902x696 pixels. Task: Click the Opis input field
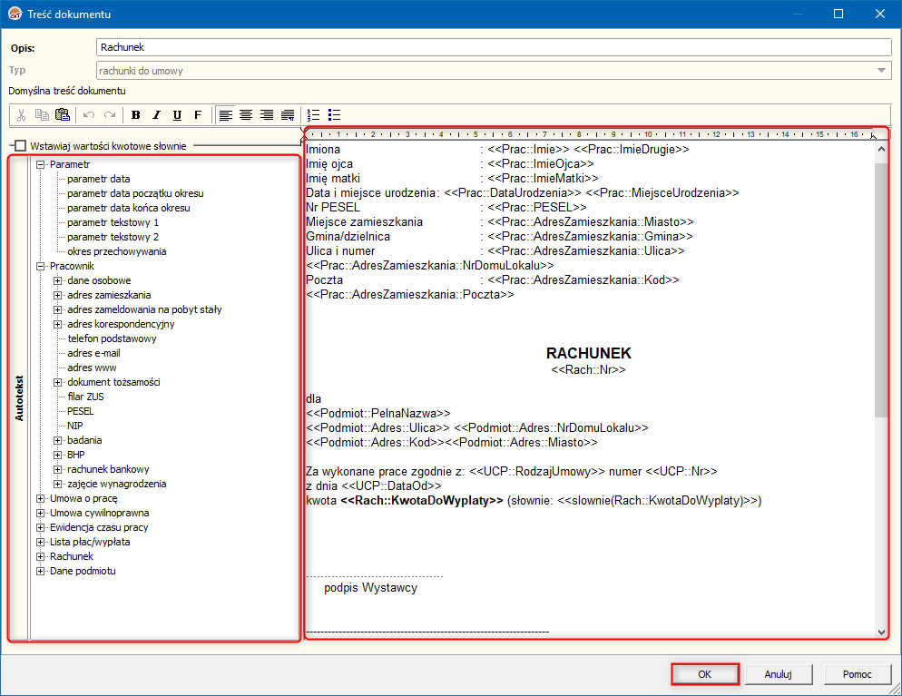494,47
